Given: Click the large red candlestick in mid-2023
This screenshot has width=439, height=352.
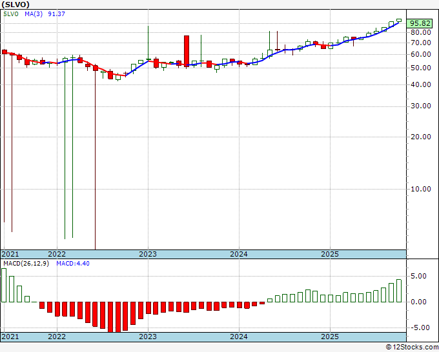Looking at the screenshot, I should [x=187, y=51].
